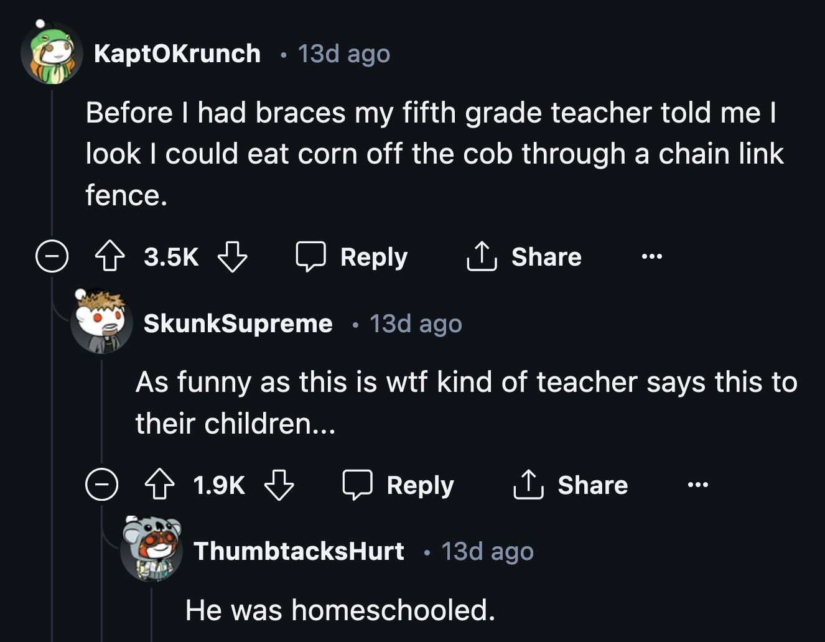Open KaptOKrunch's profile via username

point(177,53)
